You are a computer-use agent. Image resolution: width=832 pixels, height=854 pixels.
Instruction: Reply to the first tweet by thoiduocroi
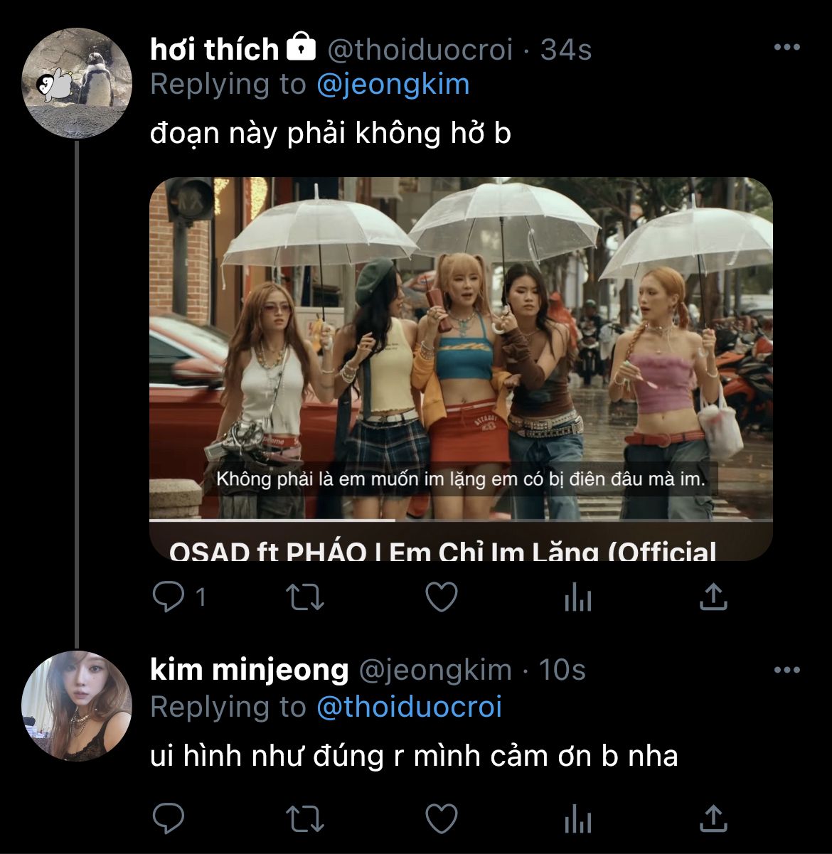[169, 597]
